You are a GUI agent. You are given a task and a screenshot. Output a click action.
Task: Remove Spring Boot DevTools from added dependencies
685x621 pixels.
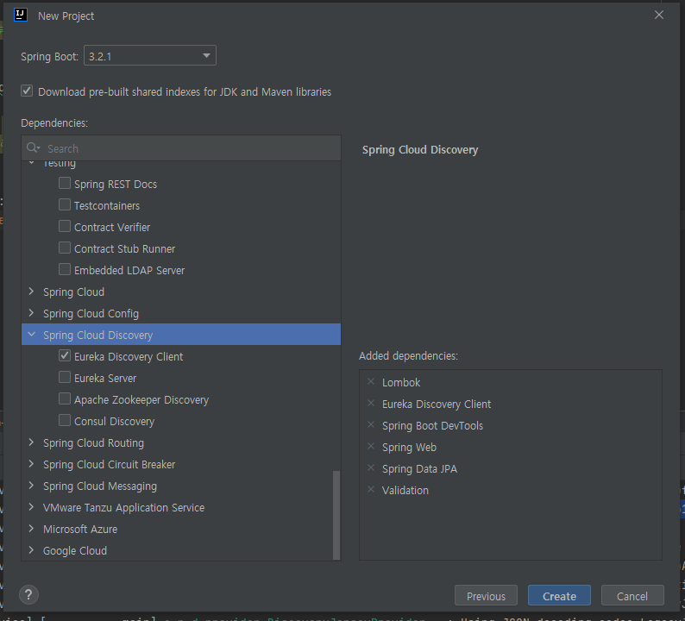(371, 424)
